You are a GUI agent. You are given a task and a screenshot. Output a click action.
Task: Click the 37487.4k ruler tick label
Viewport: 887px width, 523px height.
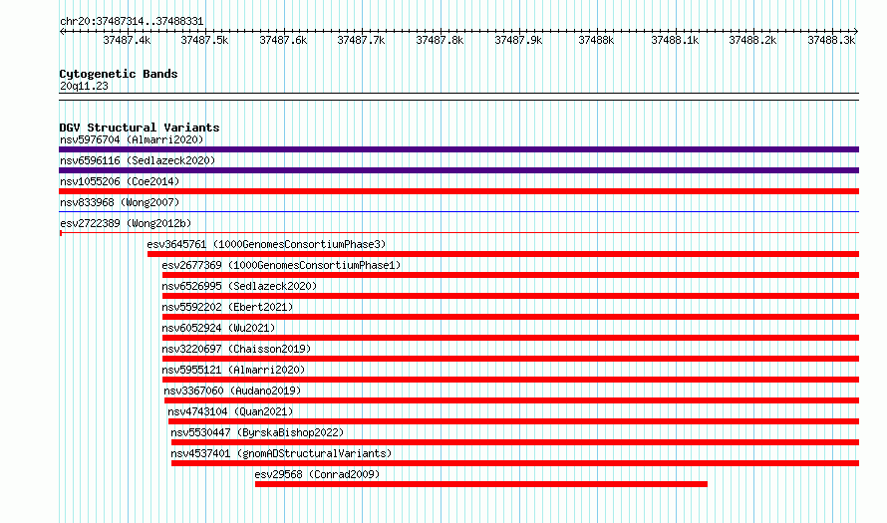coord(127,40)
